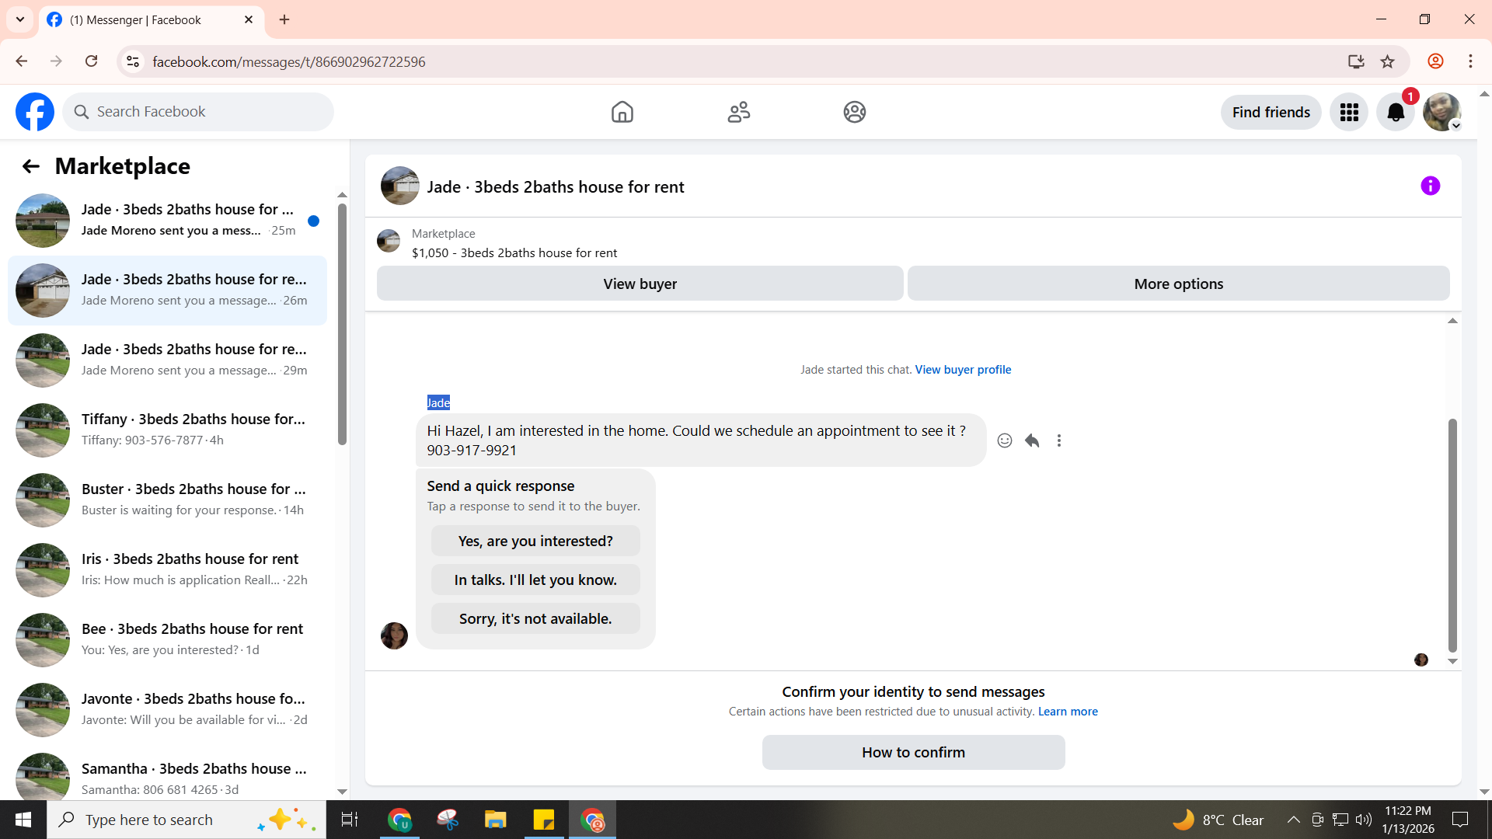Open the Home feed icon

coord(622,112)
